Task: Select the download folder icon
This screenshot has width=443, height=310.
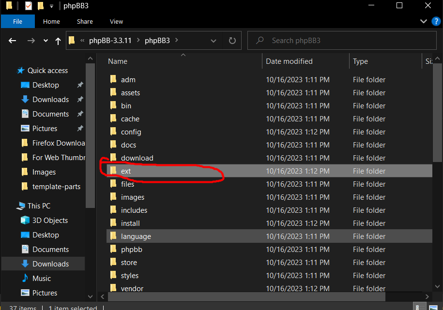Action: (x=113, y=158)
